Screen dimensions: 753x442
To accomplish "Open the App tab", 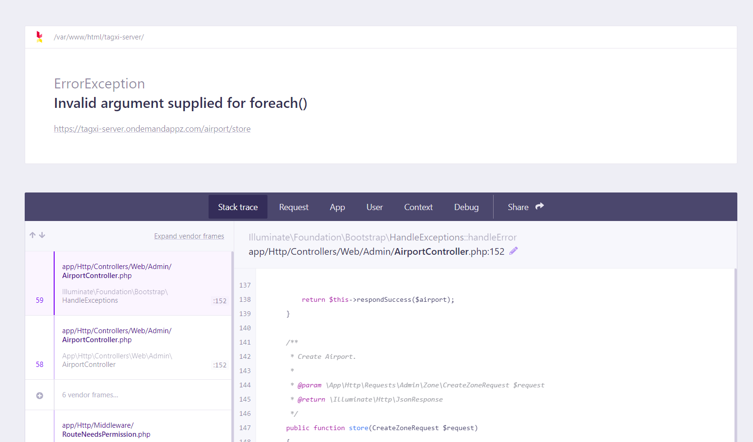I will (x=337, y=207).
